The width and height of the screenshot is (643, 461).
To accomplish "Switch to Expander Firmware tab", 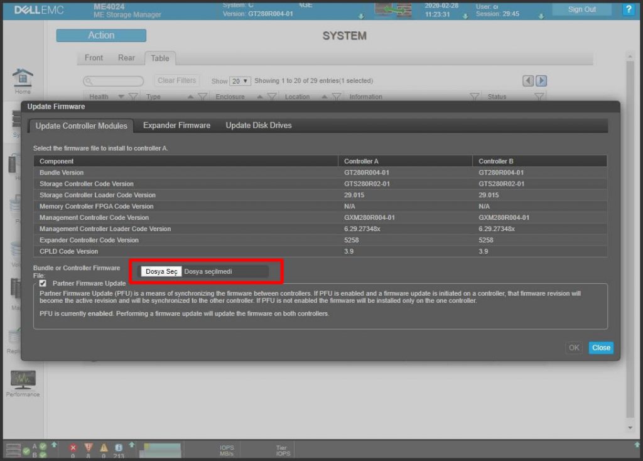I will click(x=176, y=126).
